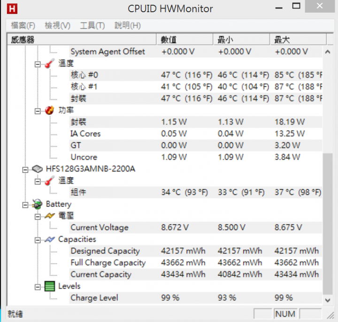338x322 pixels.
Task: Collapse the Levels group
Action: 38,287
